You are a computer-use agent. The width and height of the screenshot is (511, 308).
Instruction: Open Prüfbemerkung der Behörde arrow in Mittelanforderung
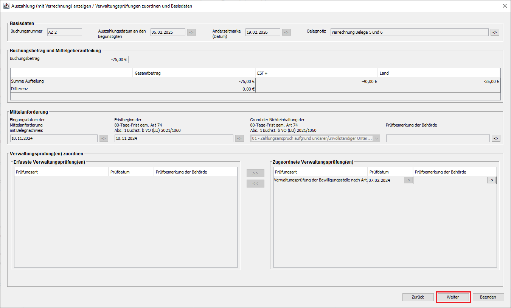tap(495, 138)
